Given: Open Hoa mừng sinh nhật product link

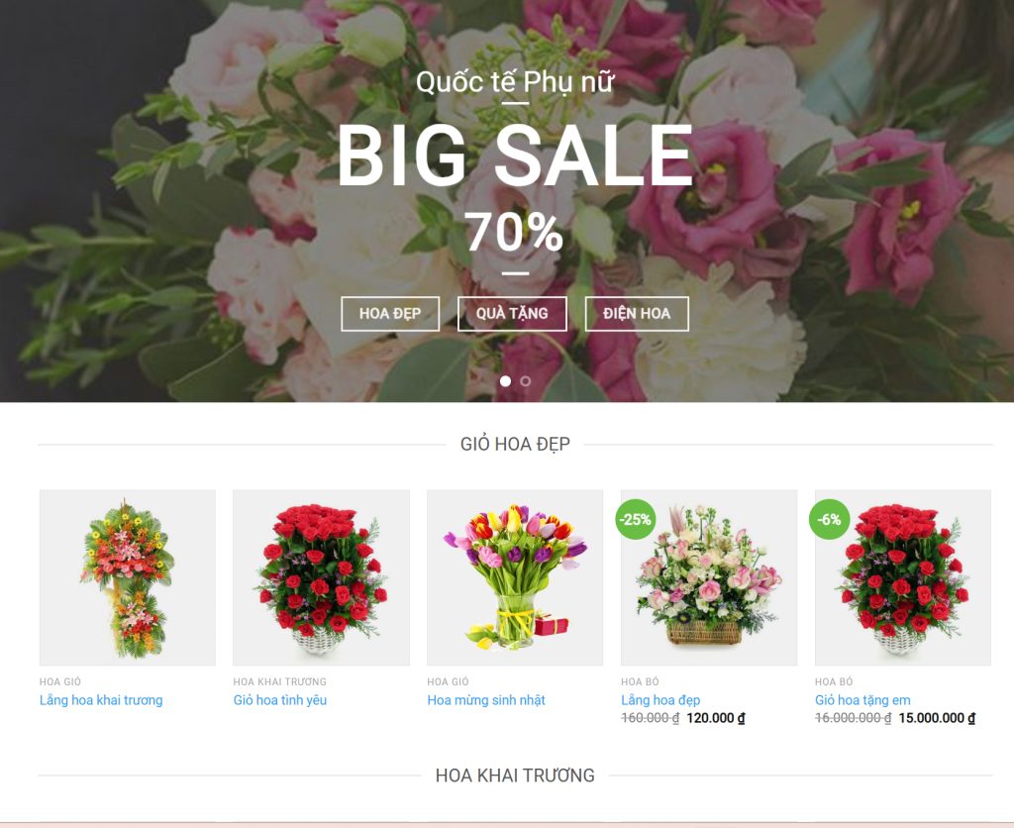Looking at the screenshot, I should (486, 700).
